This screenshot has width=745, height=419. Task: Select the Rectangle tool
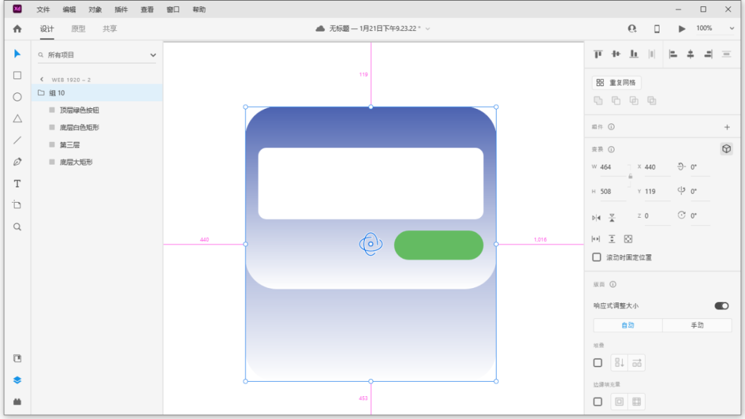pos(17,75)
